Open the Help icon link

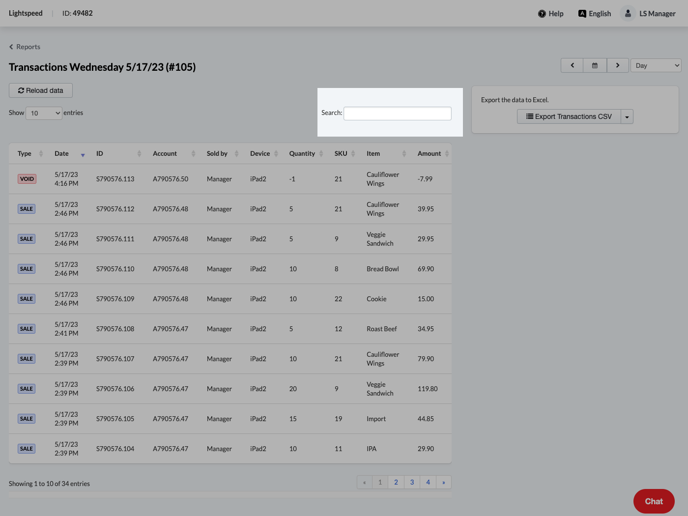coord(542,14)
